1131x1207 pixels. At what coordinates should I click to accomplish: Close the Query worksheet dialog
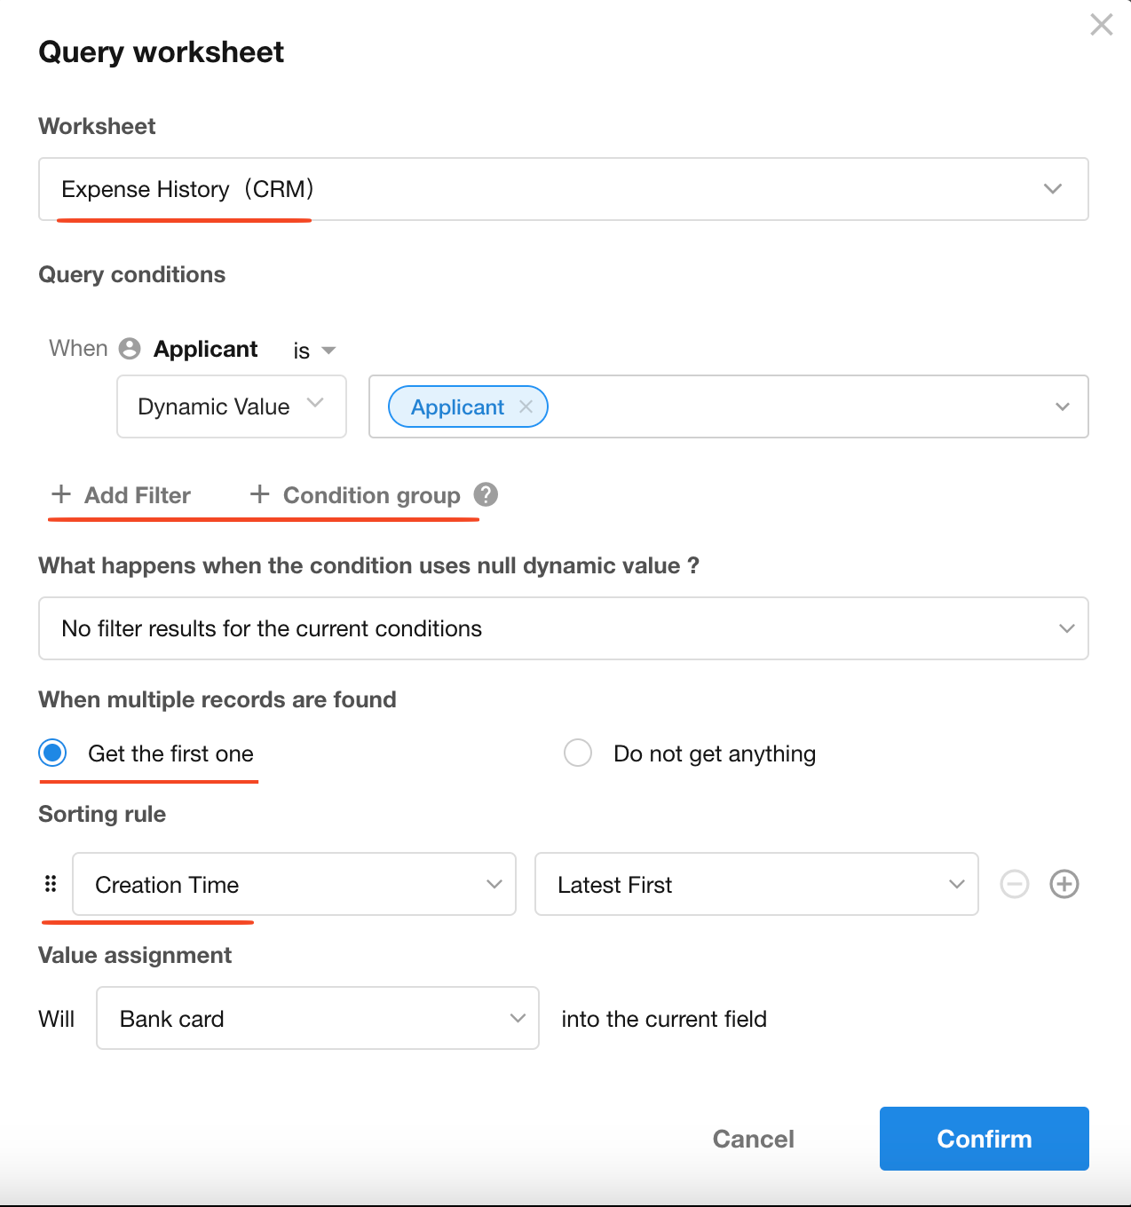[x=1101, y=25]
